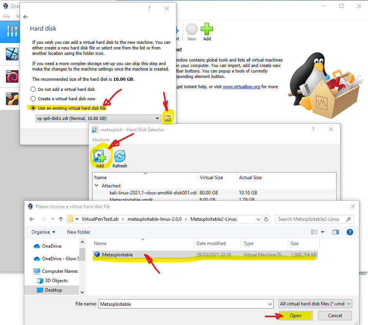The height and width of the screenshot is (325, 368).
Task: Click help question mark in Hard Disk Selector
Action: click(x=313, y=130)
